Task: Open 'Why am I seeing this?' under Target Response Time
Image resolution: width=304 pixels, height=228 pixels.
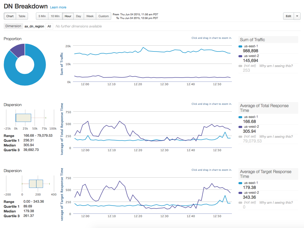Action: point(276,202)
